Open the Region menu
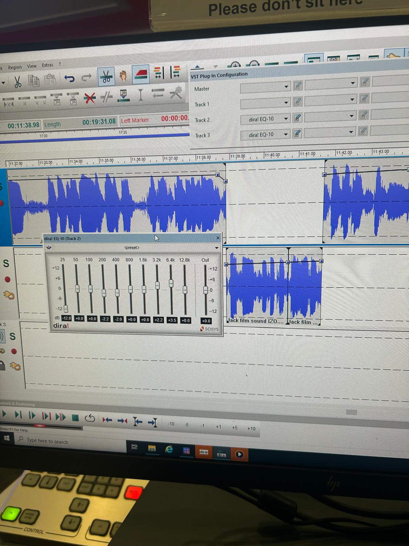The image size is (409, 546). click(x=15, y=67)
